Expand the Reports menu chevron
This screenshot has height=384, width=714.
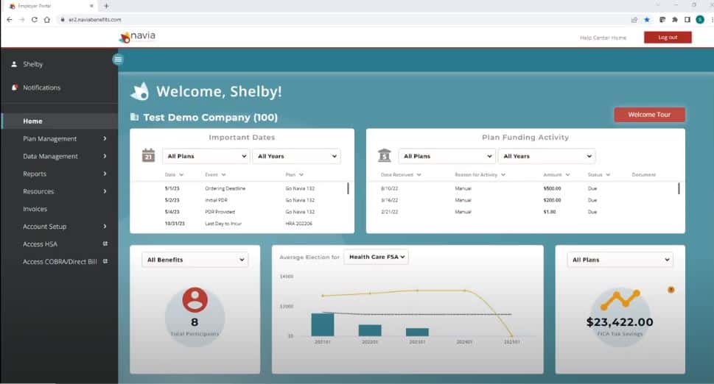click(105, 174)
